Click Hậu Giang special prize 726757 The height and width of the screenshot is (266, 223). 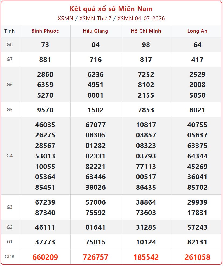95,257
